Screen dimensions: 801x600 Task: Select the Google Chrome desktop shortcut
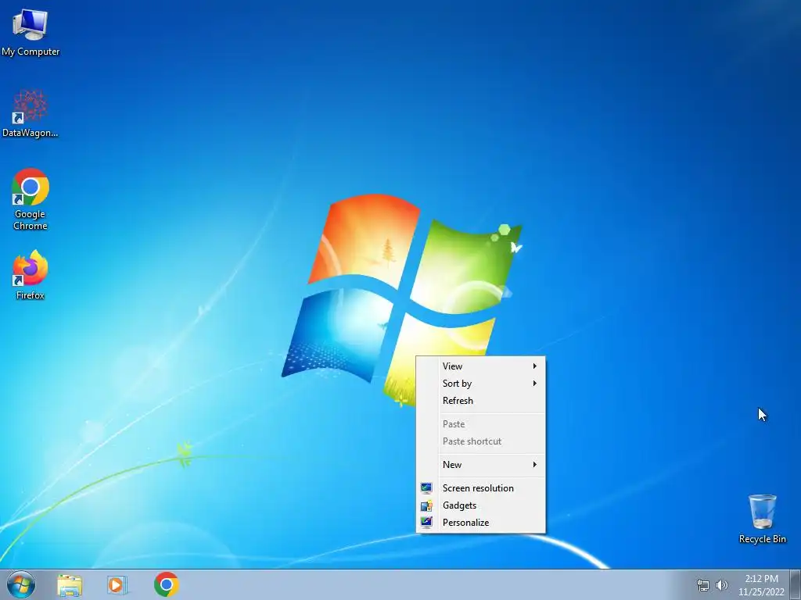[31, 199]
